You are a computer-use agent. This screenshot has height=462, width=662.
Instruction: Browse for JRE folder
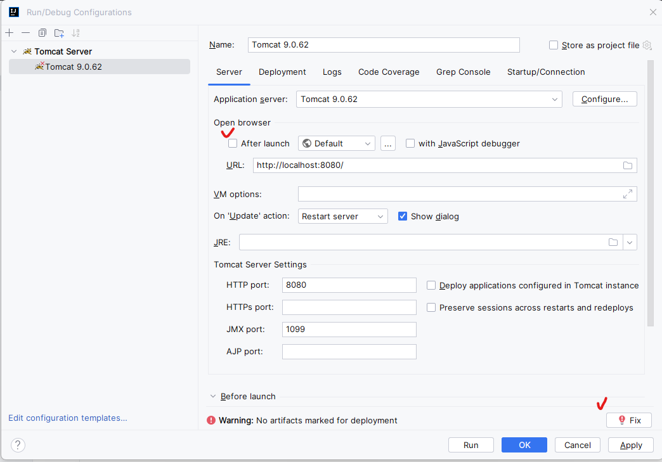pyautogui.click(x=613, y=242)
